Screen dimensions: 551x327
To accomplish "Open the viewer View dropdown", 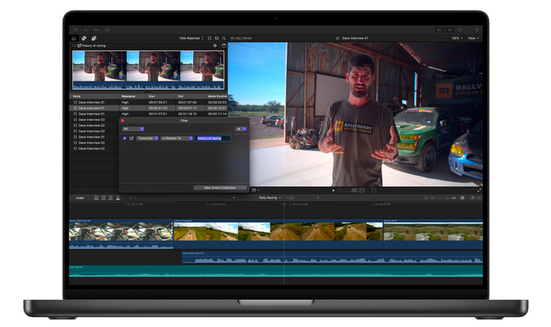I will pos(474,38).
